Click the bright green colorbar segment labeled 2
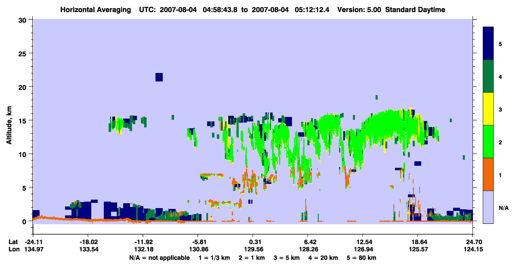 coord(488,142)
